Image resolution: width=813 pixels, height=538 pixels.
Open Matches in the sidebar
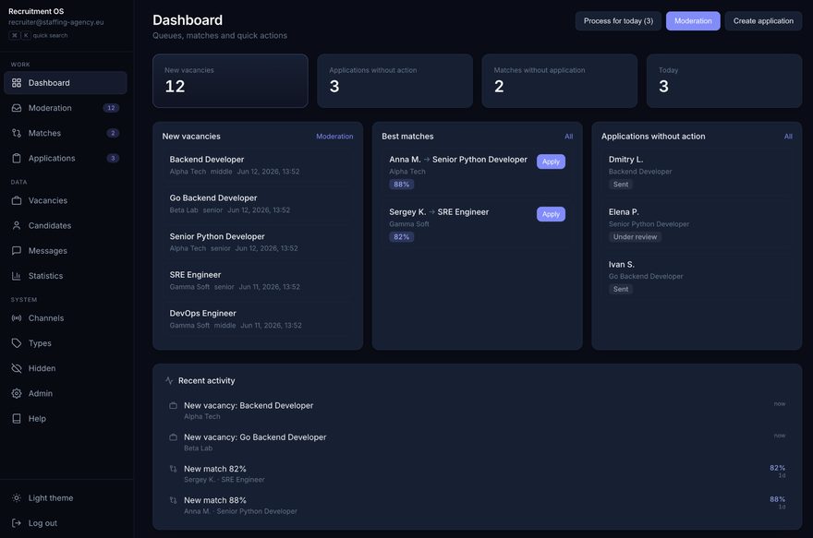point(66,133)
